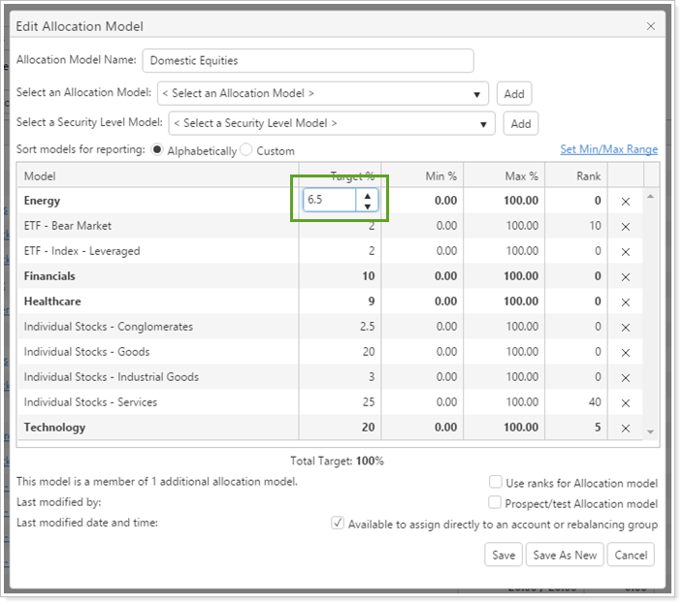Enable Use ranks for Allocation model
Image resolution: width=684 pixels, height=606 pixels.
click(x=496, y=482)
